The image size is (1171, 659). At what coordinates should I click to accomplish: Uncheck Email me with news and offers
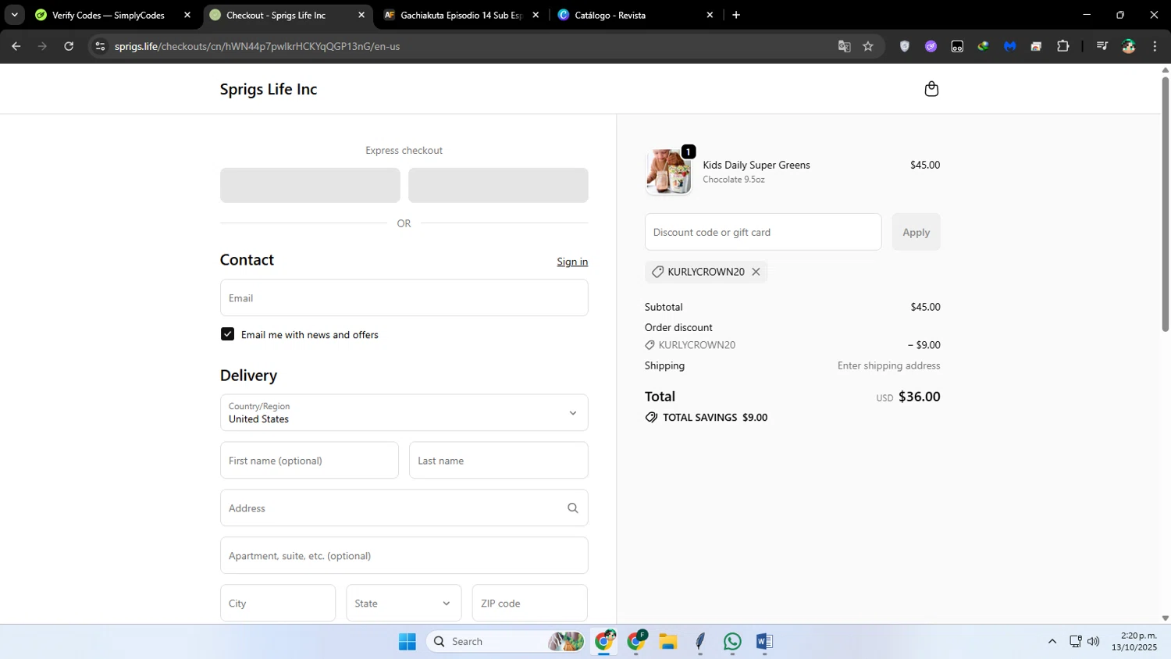[x=227, y=334]
